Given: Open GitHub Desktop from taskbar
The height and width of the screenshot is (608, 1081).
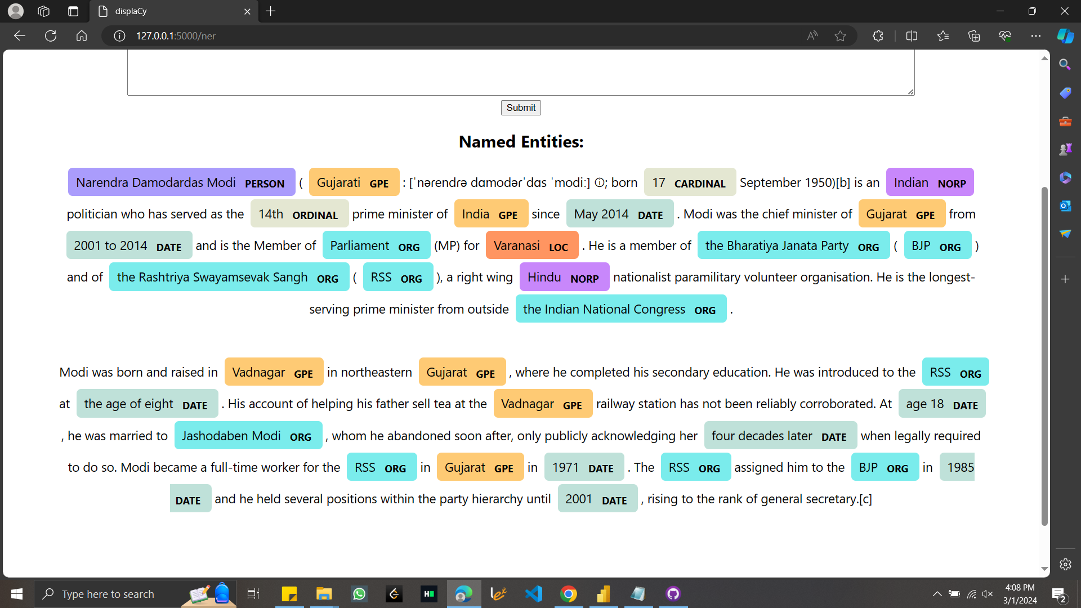Looking at the screenshot, I should tap(673, 594).
